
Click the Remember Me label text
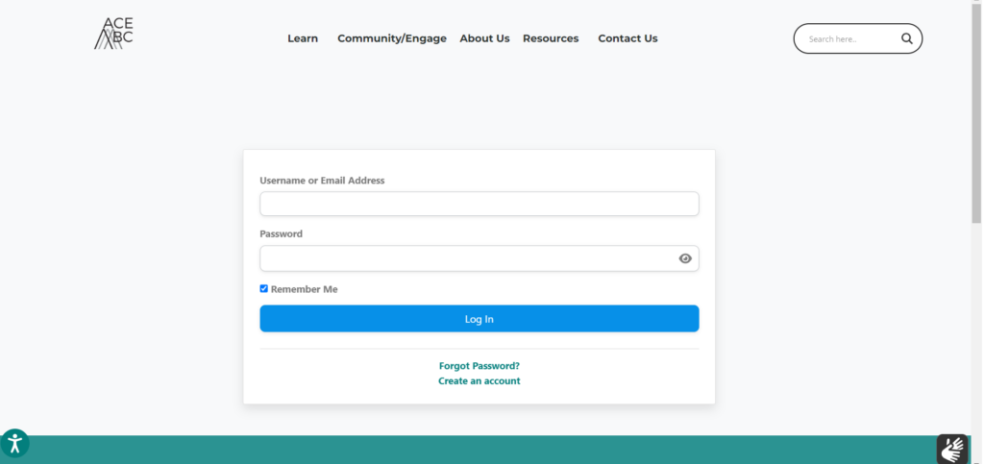304,289
